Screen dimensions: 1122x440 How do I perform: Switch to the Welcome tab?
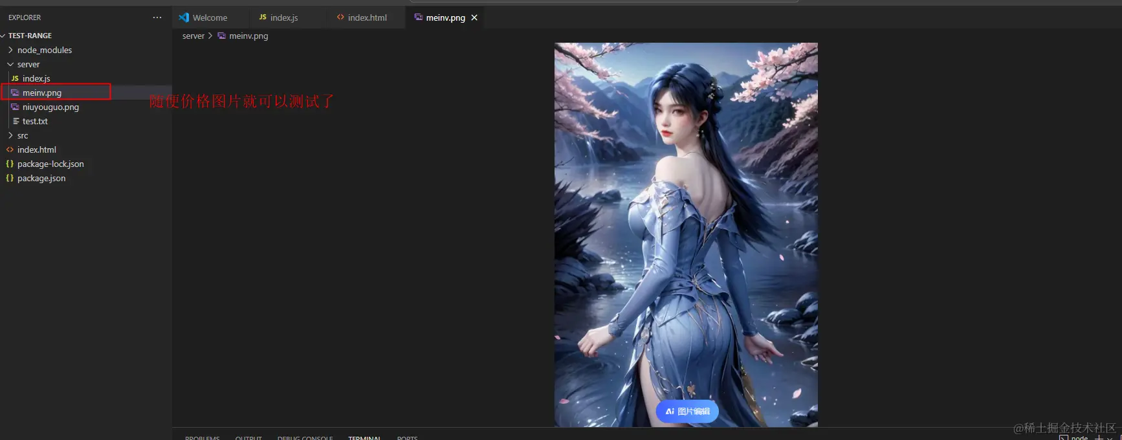coord(210,17)
